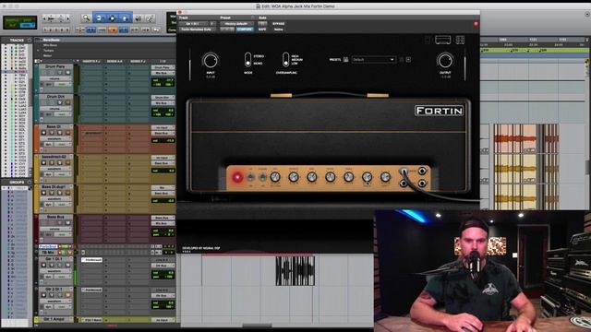Viewport: 591px width, 332px height.
Task: Select the Trim tool in the edit toolbar
Action: pos(99,18)
